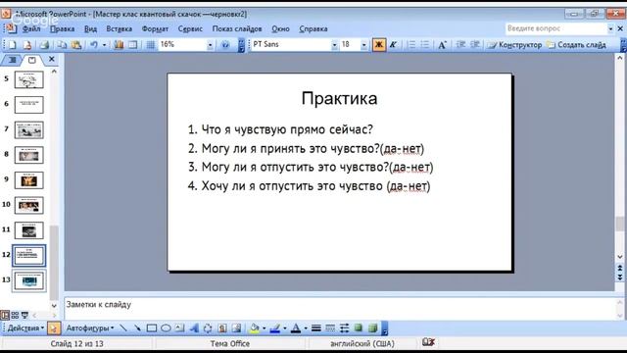Select slide 11 thumbnail
Viewport: 627px width, 353px height.
[28, 230]
